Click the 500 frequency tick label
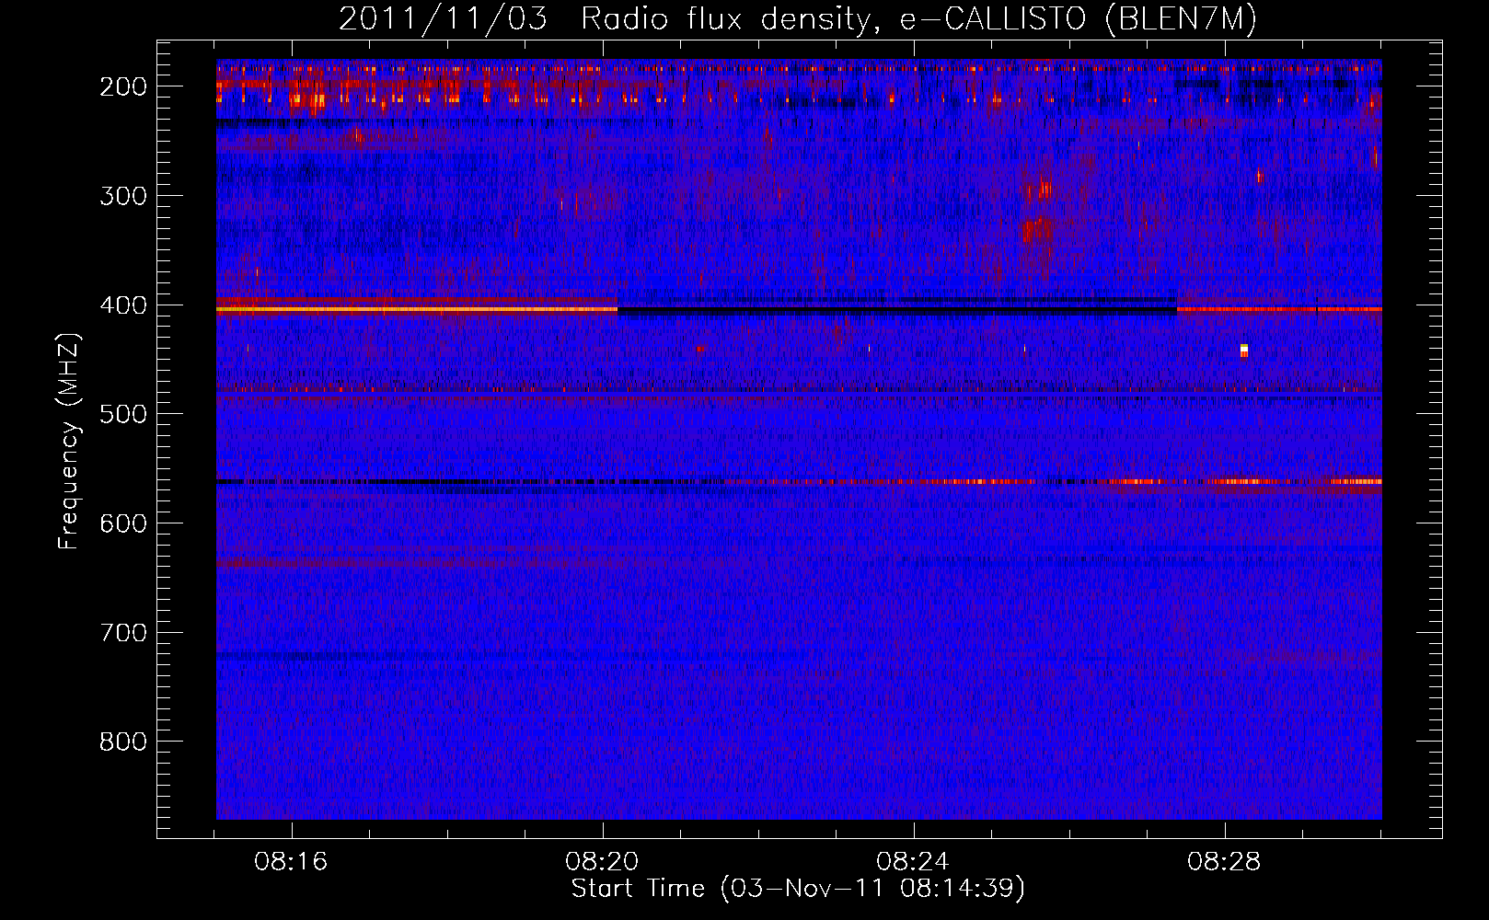 pyautogui.click(x=122, y=414)
